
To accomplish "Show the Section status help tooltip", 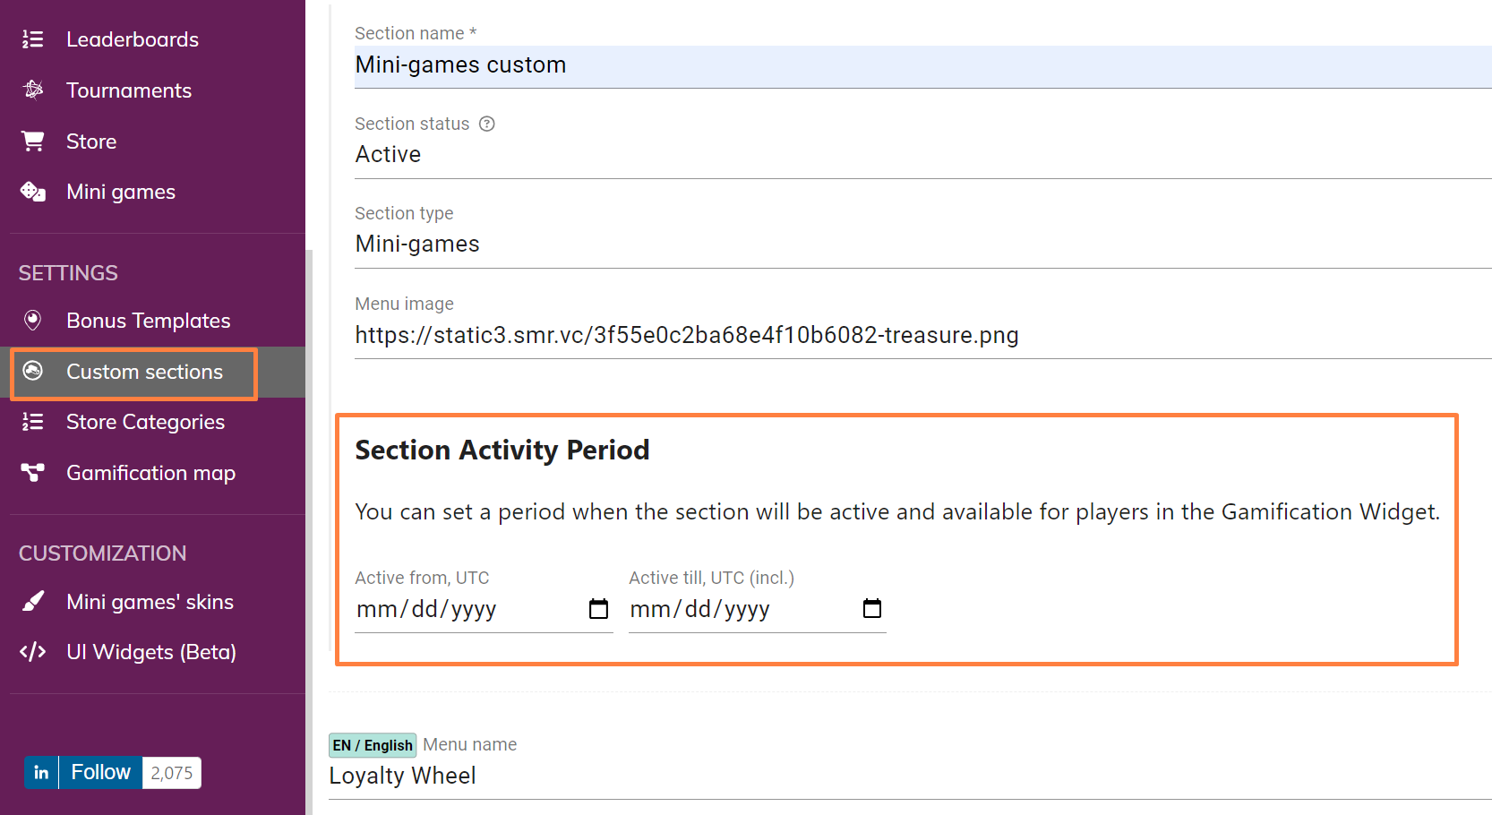I will pos(487,124).
